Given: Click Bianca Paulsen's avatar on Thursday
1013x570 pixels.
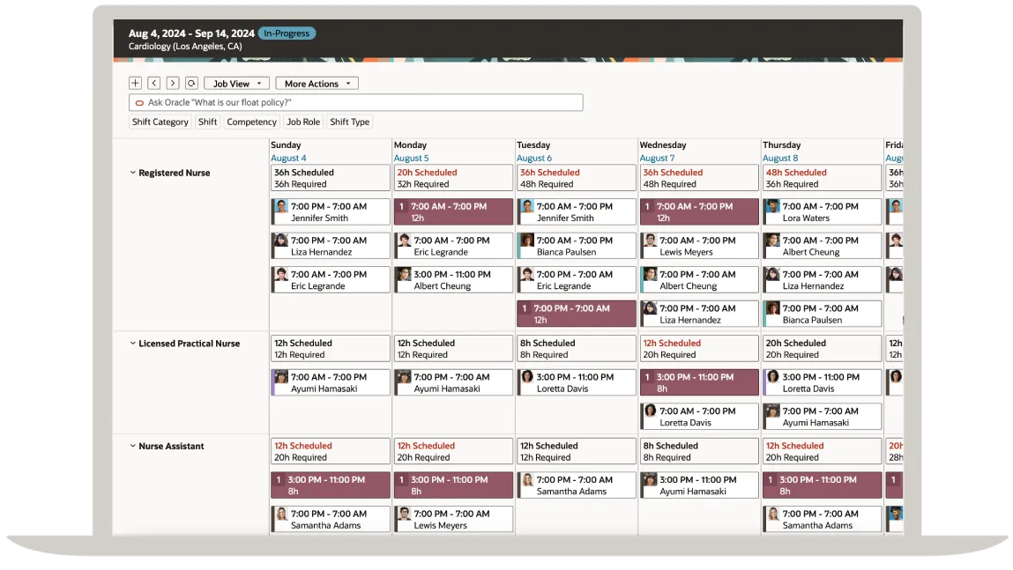Looking at the screenshot, I should [772, 309].
